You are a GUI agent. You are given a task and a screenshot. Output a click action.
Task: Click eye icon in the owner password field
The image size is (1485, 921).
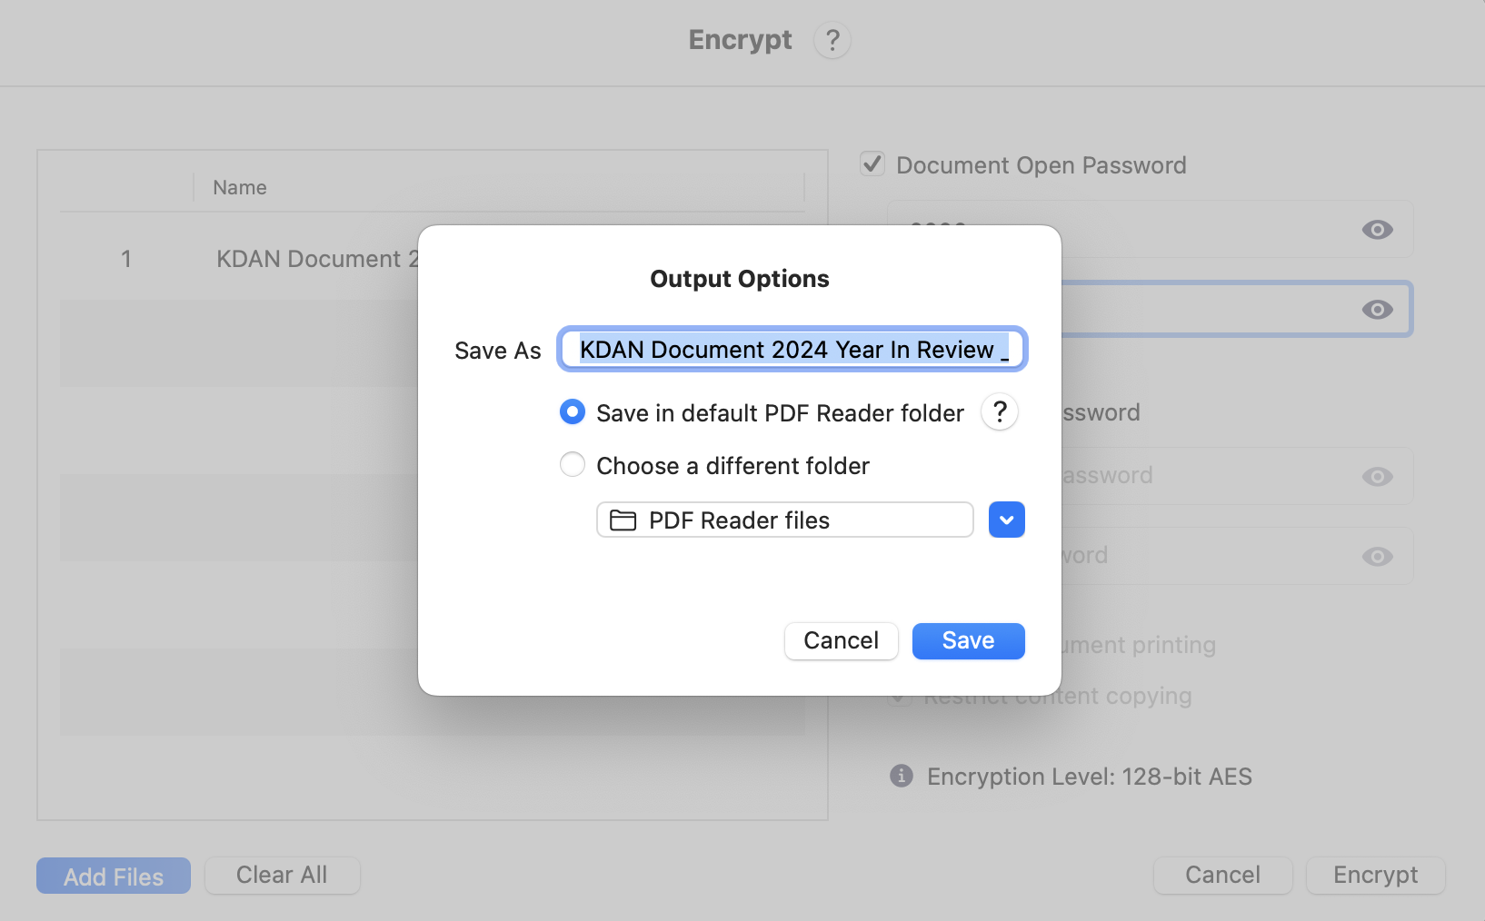point(1377,477)
